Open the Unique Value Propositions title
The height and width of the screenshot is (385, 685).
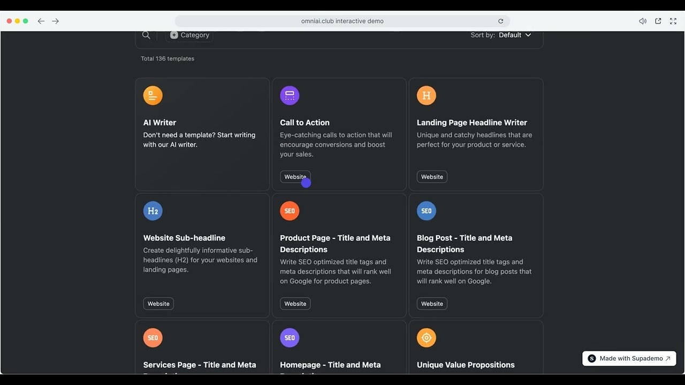(466, 365)
